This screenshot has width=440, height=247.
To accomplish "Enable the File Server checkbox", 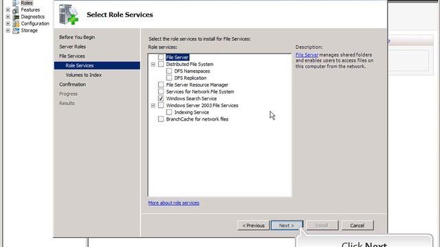I will coord(161,57).
